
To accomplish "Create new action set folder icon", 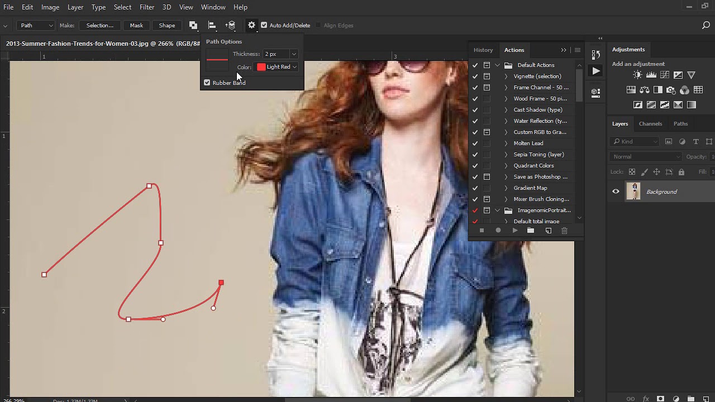I will (x=531, y=231).
